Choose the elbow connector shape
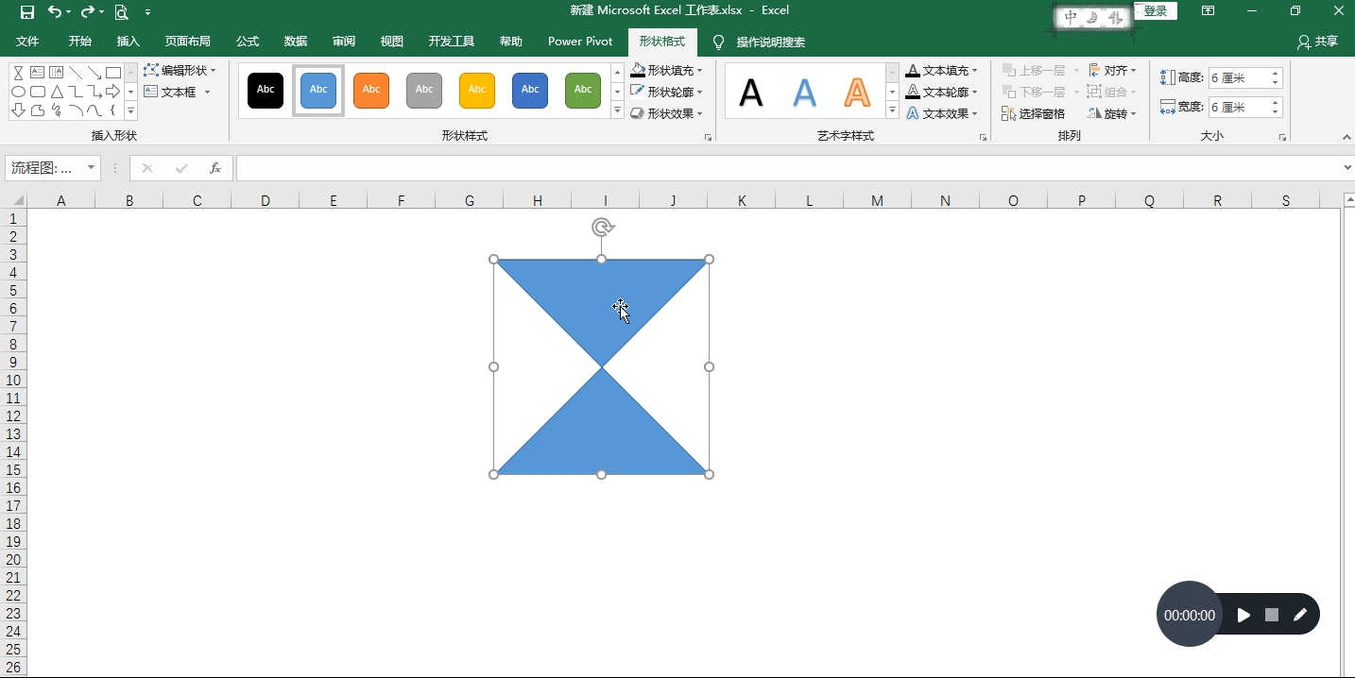The width and height of the screenshot is (1355, 678). pos(75,92)
